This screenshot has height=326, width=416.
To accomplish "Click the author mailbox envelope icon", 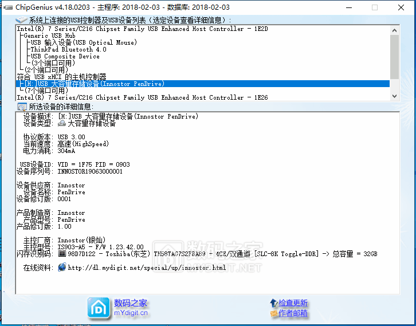I will pos(273,313).
